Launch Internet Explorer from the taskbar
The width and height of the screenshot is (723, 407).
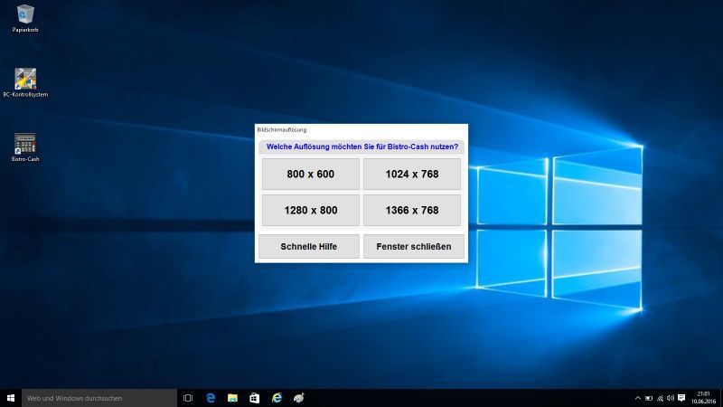coord(277,398)
